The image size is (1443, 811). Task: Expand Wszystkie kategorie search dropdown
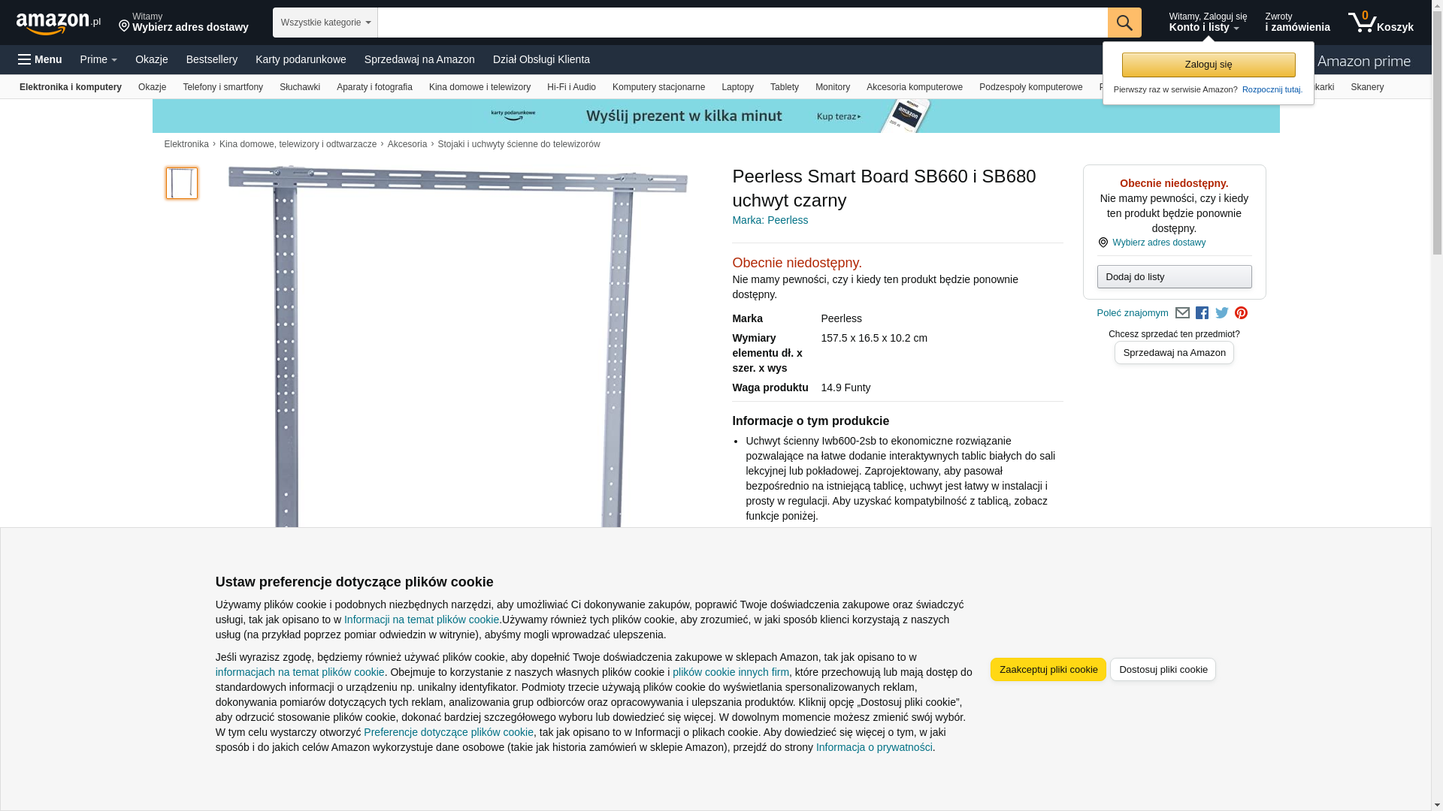[325, 23]
